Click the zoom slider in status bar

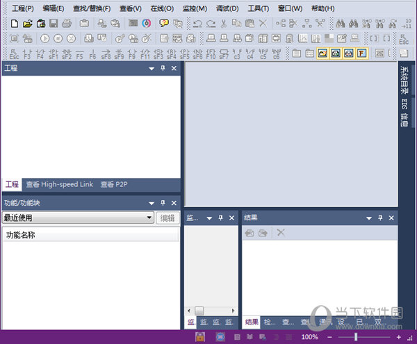click(x=356, y=337)
